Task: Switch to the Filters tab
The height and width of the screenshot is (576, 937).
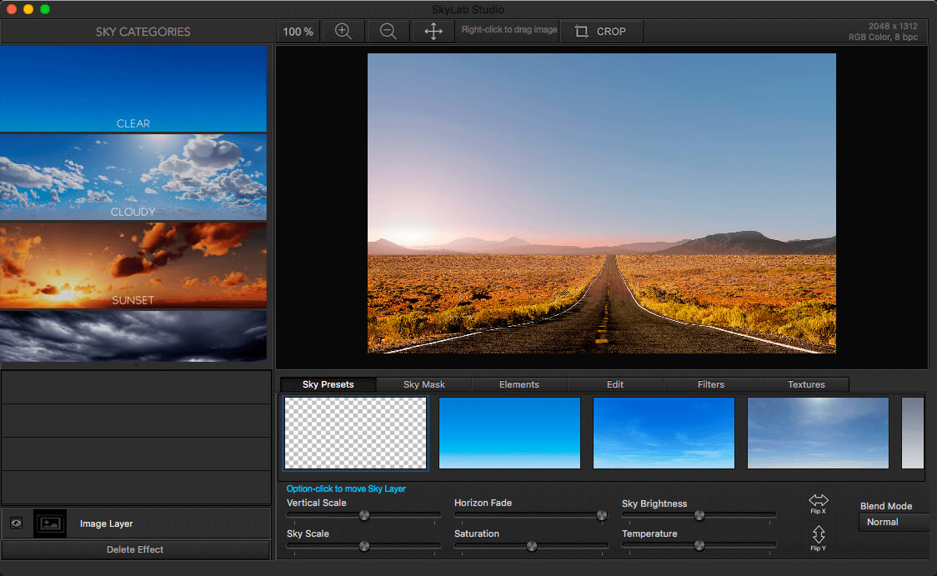Action: click(710, 384)
